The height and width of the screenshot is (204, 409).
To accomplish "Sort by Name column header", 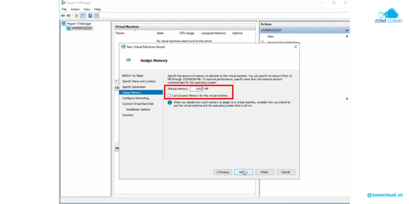I will (120, 33).
